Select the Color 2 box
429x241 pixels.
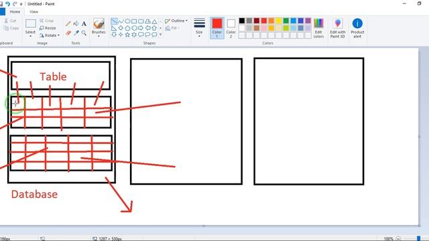pyautogui.click(x=231, y=28)
